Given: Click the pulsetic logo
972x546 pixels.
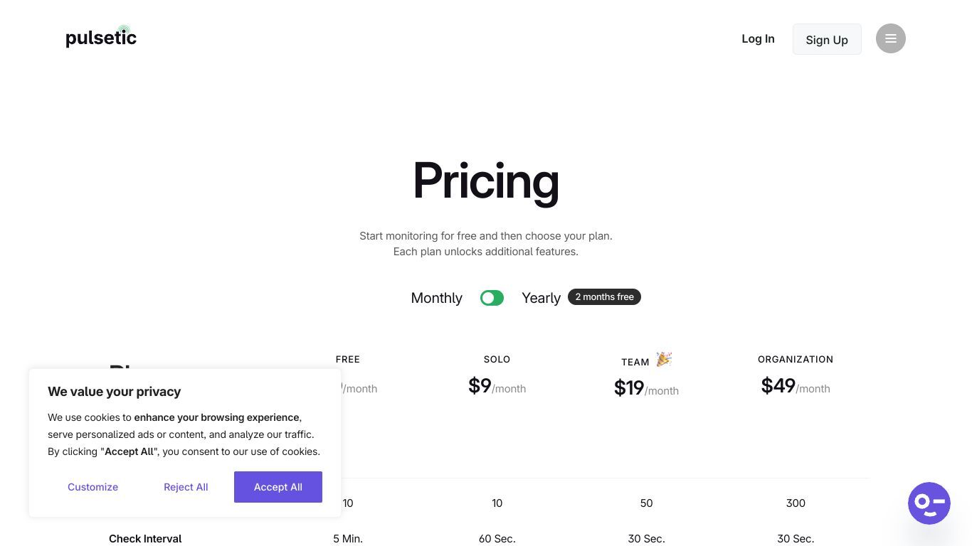Looking at the screenshot, I should (101, 36).
